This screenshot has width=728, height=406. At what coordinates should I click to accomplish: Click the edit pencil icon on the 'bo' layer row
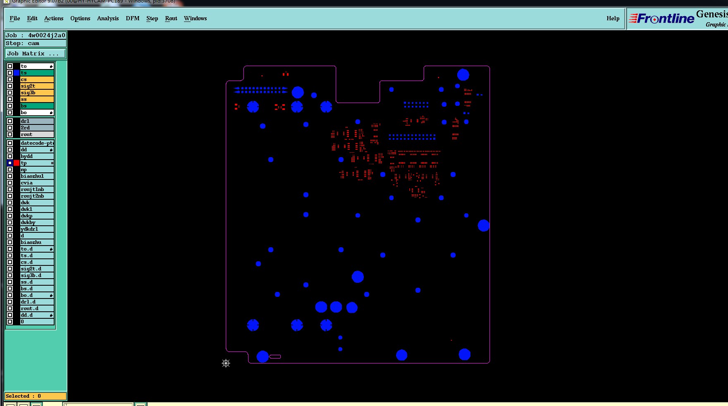[x=51, y=112]
